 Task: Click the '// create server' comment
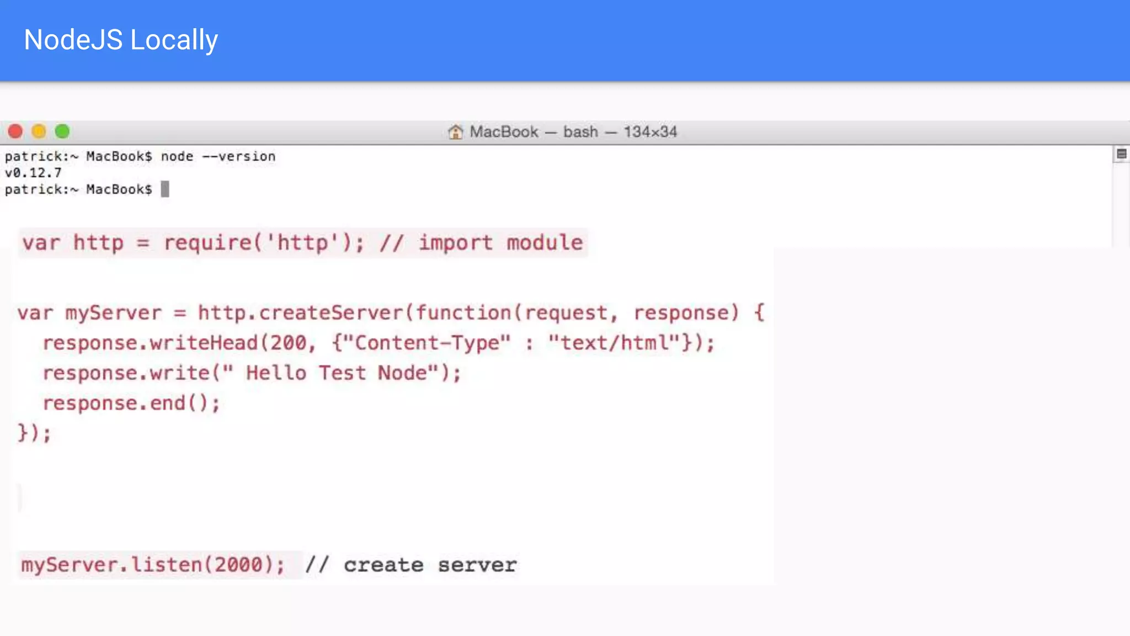411,565
